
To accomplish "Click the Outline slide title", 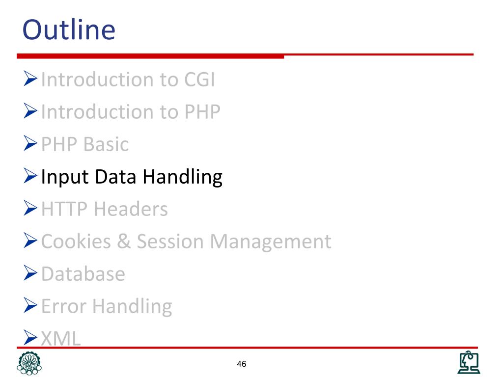I will [x=69, y=29].
